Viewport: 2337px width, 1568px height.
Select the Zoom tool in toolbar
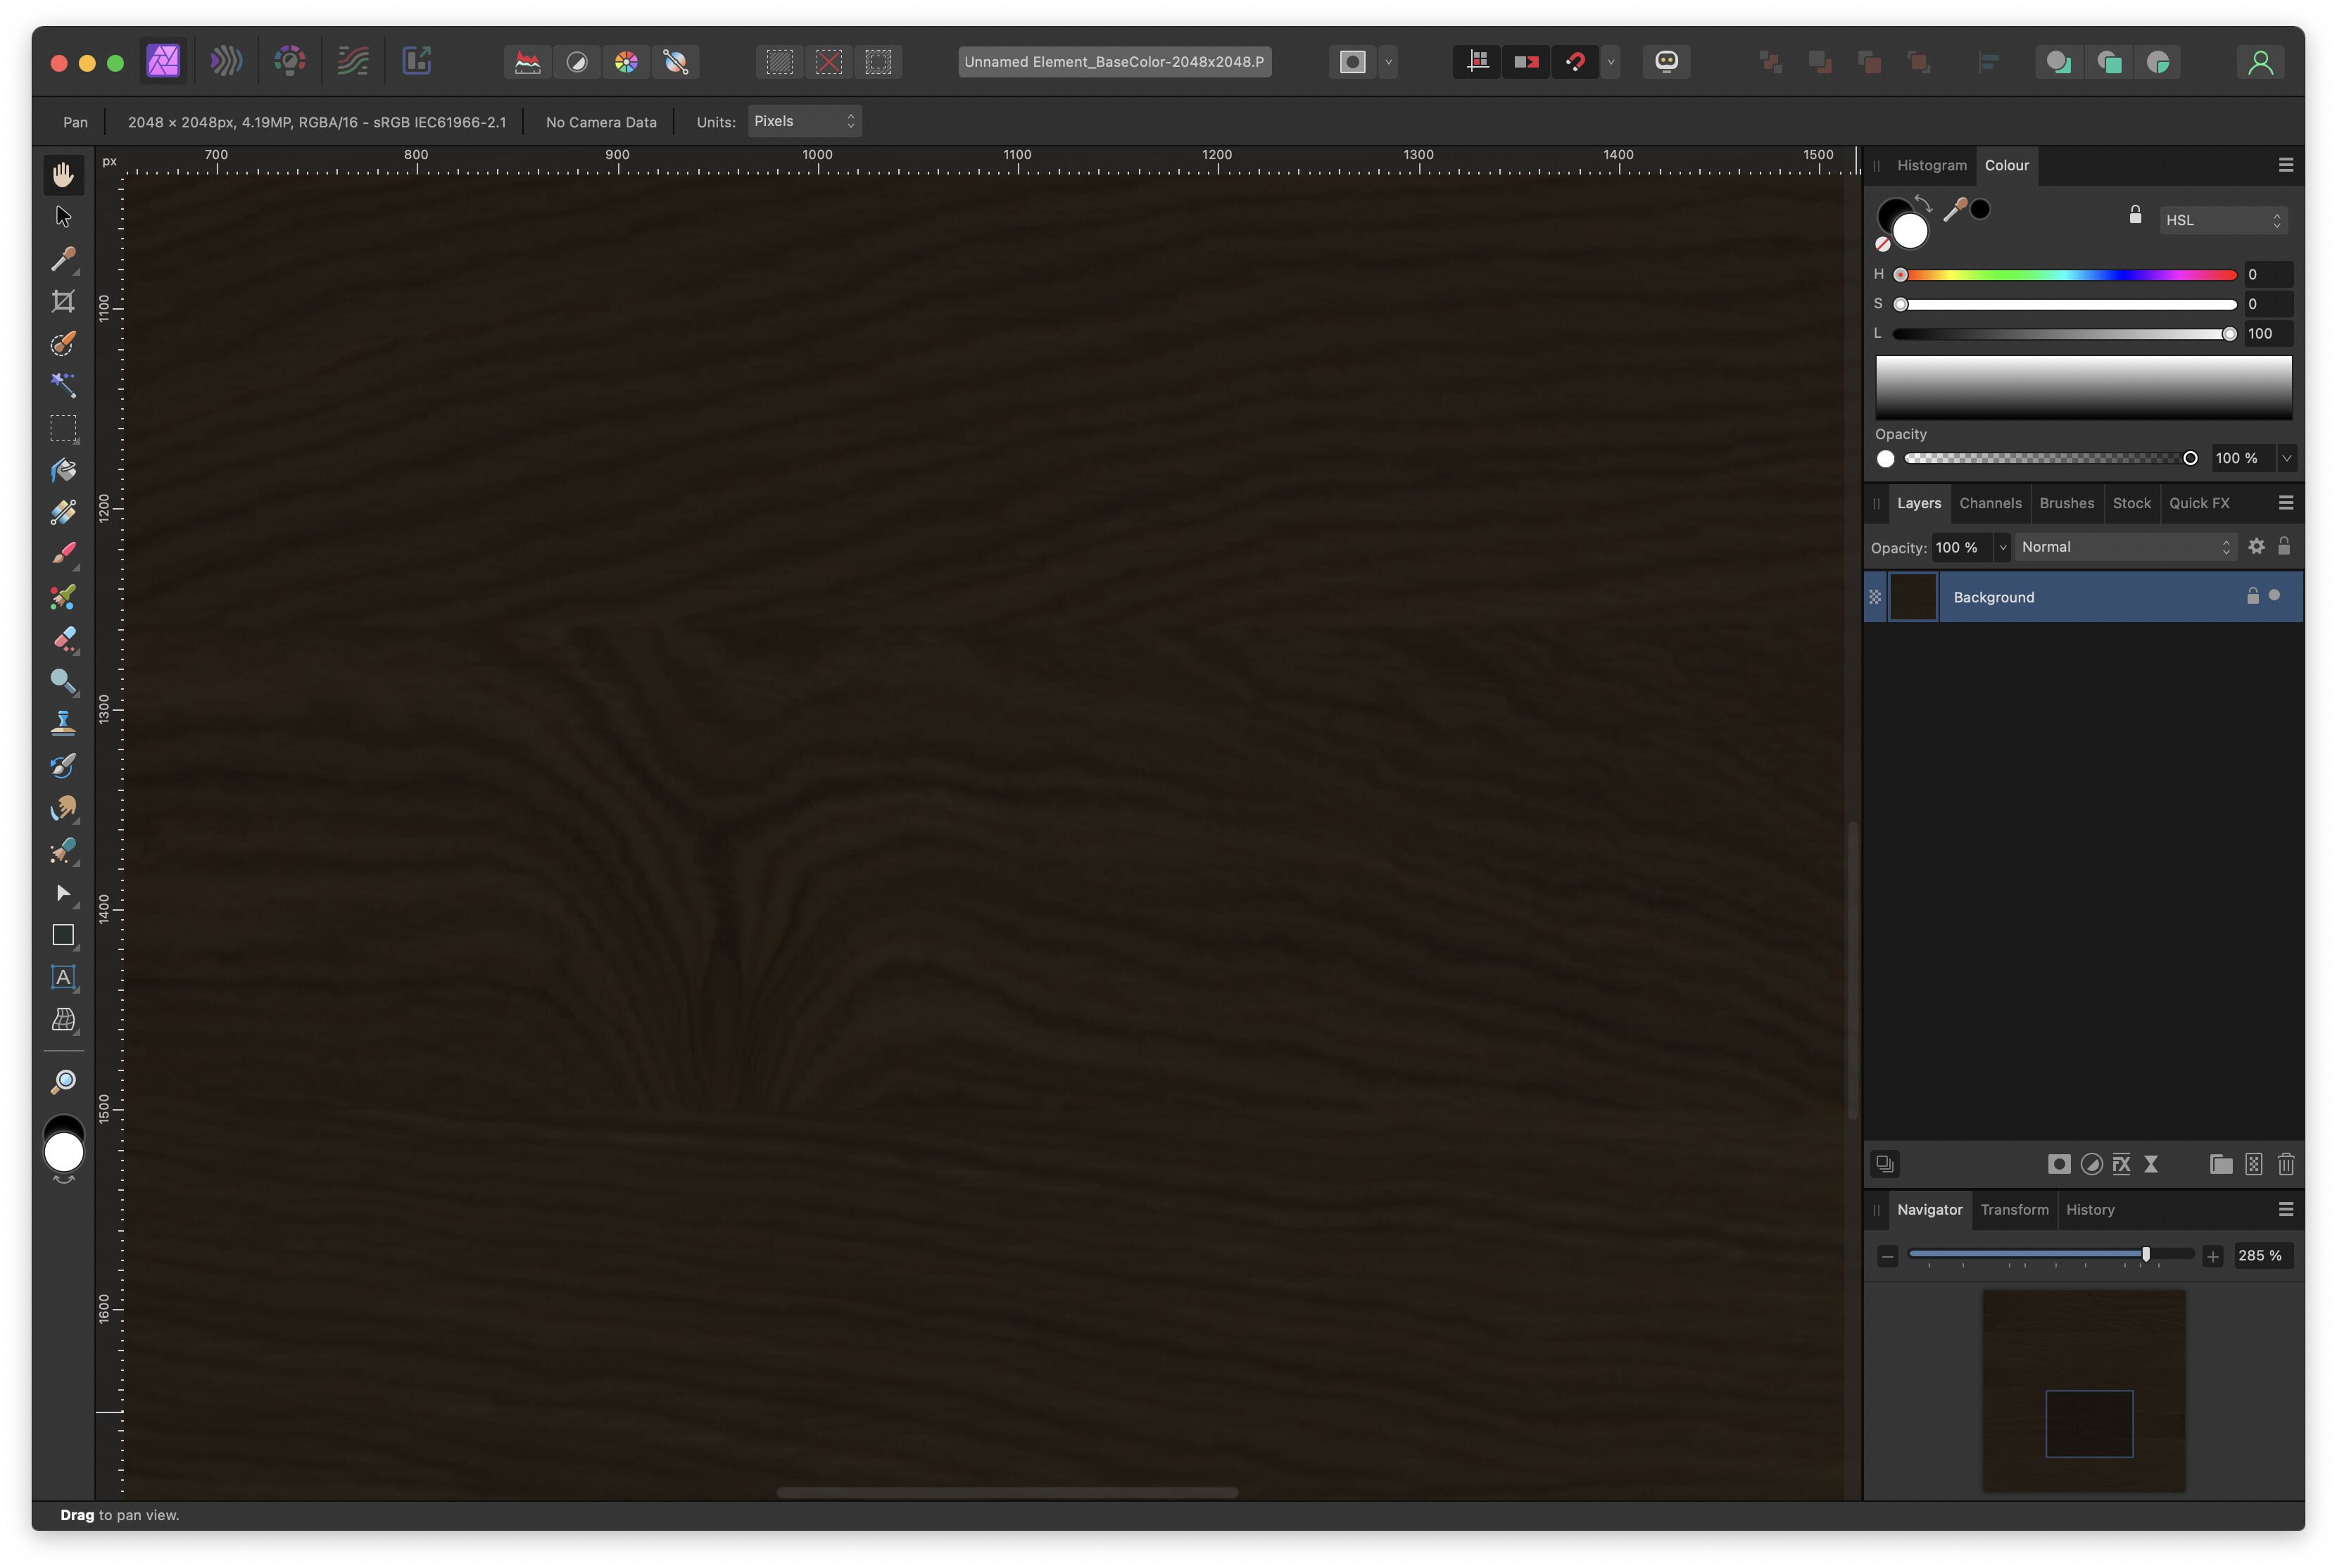[x=63, y=1081]
